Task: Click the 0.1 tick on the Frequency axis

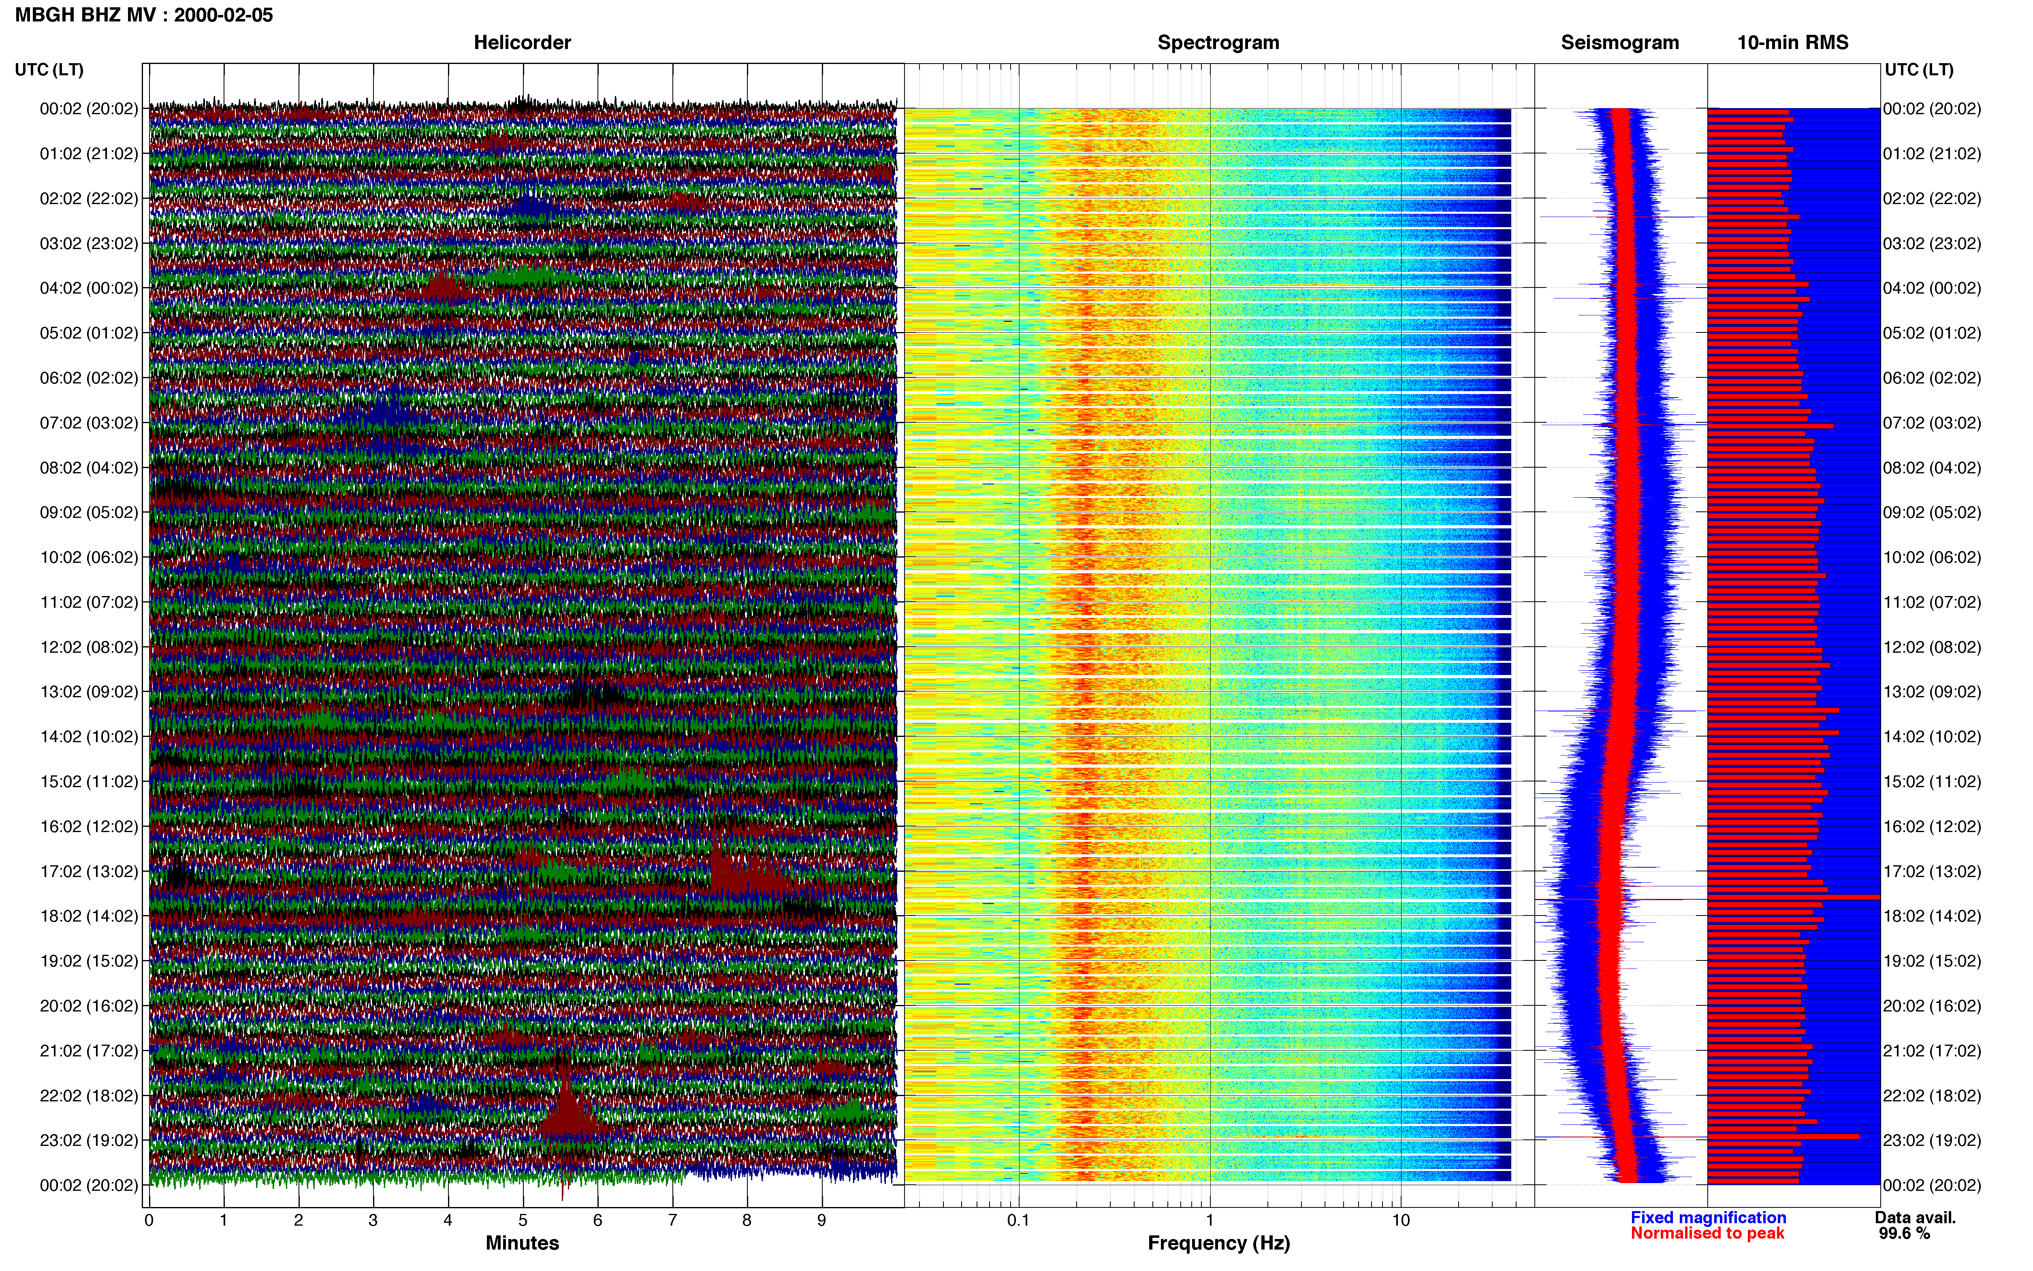Action: click(x=1018, y=1220)
